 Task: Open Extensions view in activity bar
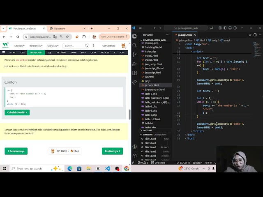tap(134, 73)
